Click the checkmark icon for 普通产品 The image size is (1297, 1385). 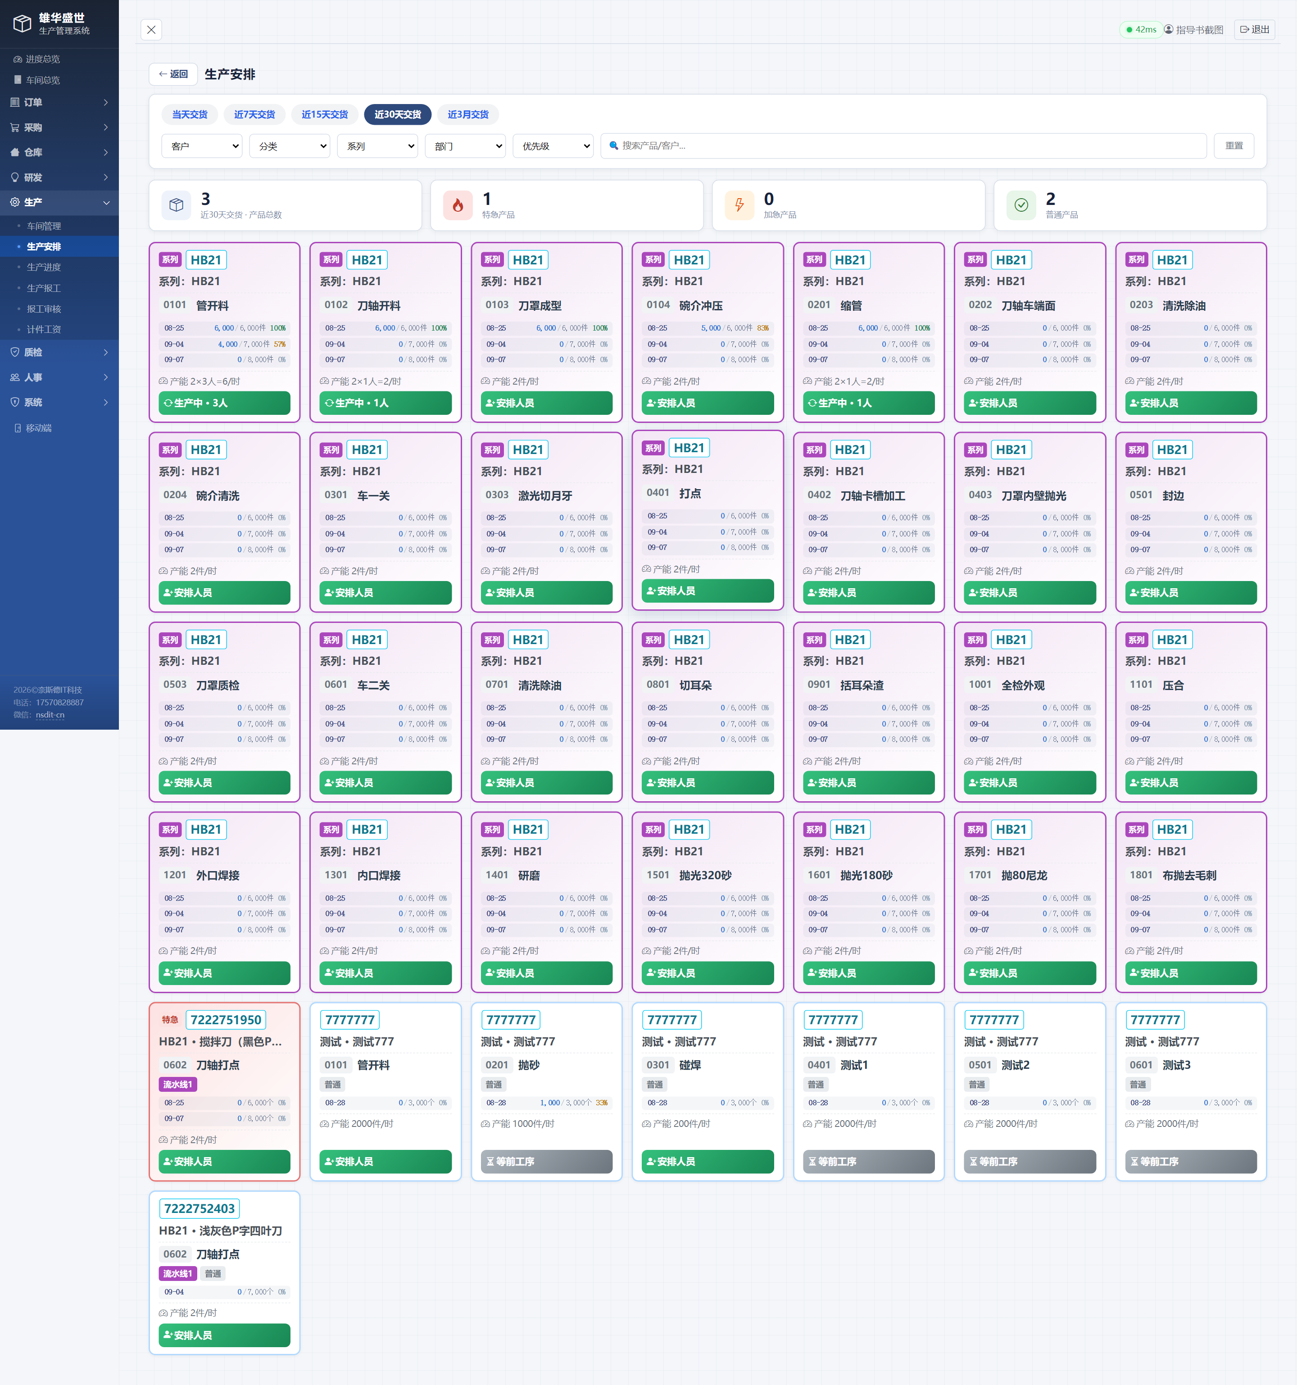[x=1021, y=205]
